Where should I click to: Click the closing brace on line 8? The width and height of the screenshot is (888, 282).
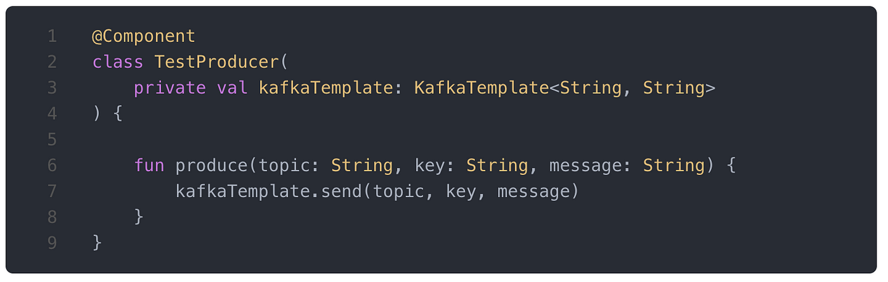139,217
